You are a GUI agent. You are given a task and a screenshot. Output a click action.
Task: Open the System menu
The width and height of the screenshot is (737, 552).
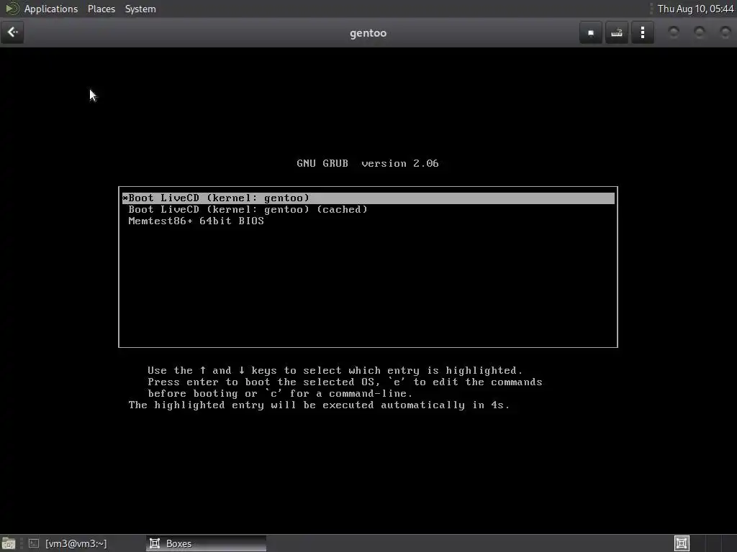point(140,9)
